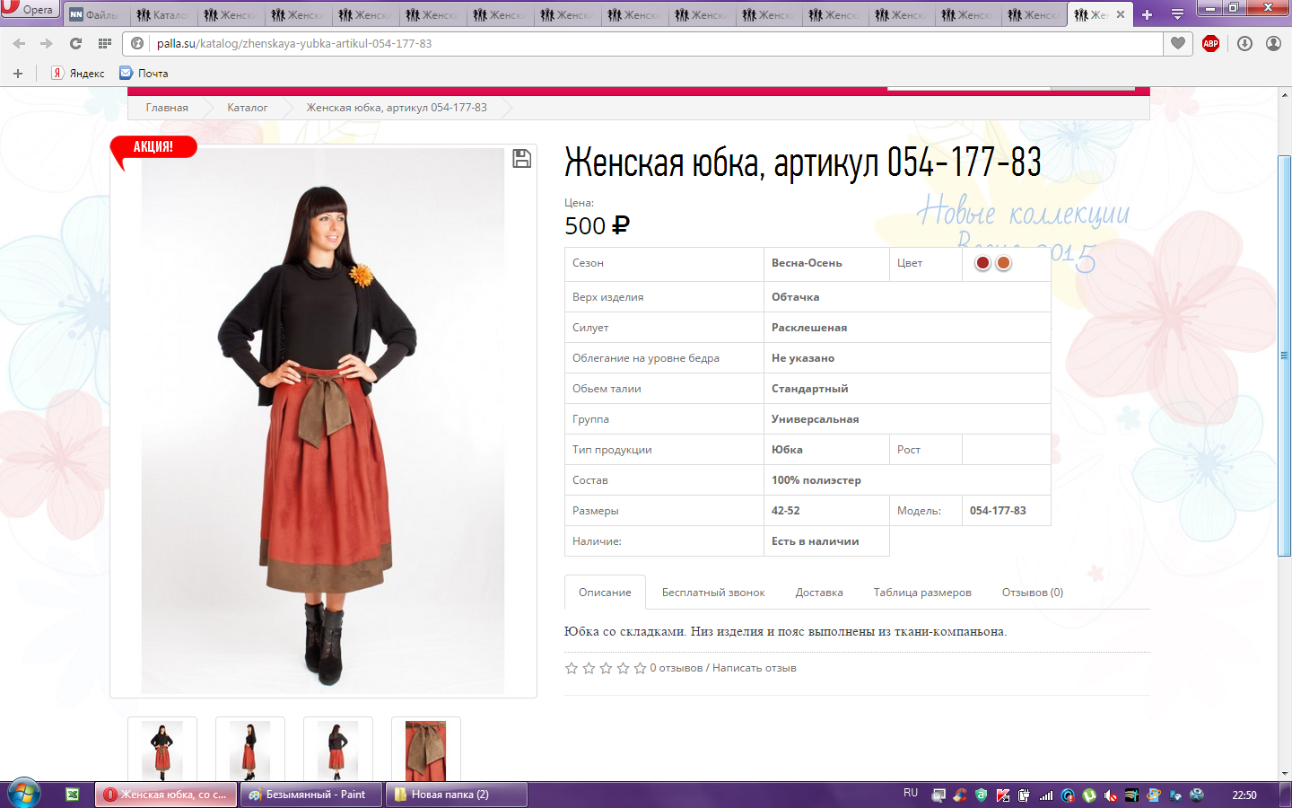This screenshot has width=1292, height=808.
Task: Check the battery power tray icon
Action: (x=1025, y=795)
